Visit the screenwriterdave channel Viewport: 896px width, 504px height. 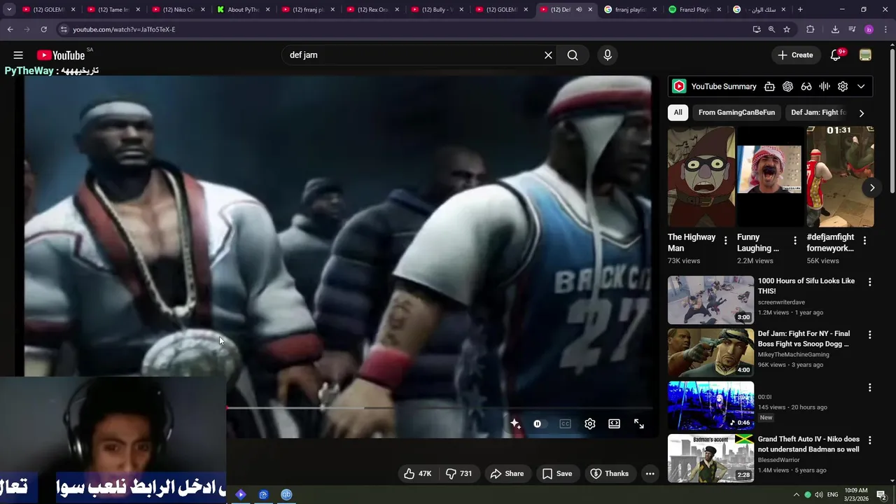(x=781, y=302)
